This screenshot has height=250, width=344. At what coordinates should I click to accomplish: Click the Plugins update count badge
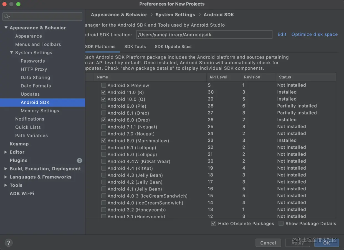[79, 160]
